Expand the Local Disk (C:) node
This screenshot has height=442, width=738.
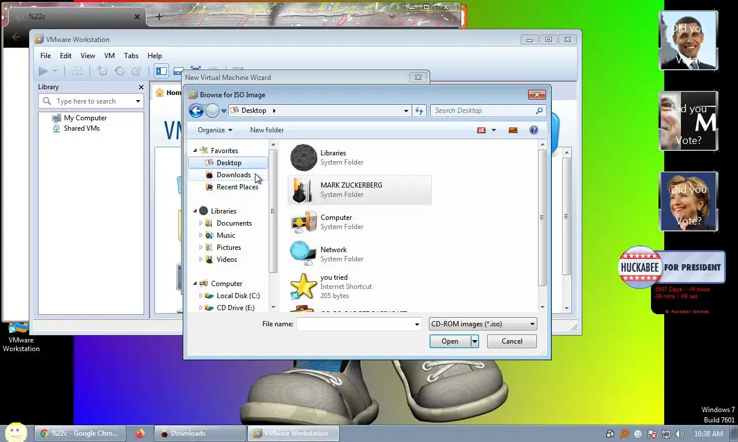click(x=201, y=296)
